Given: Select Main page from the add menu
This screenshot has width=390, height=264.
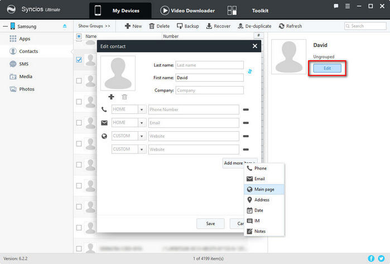Looking at the screenshot, I should [x=264, y=189].
